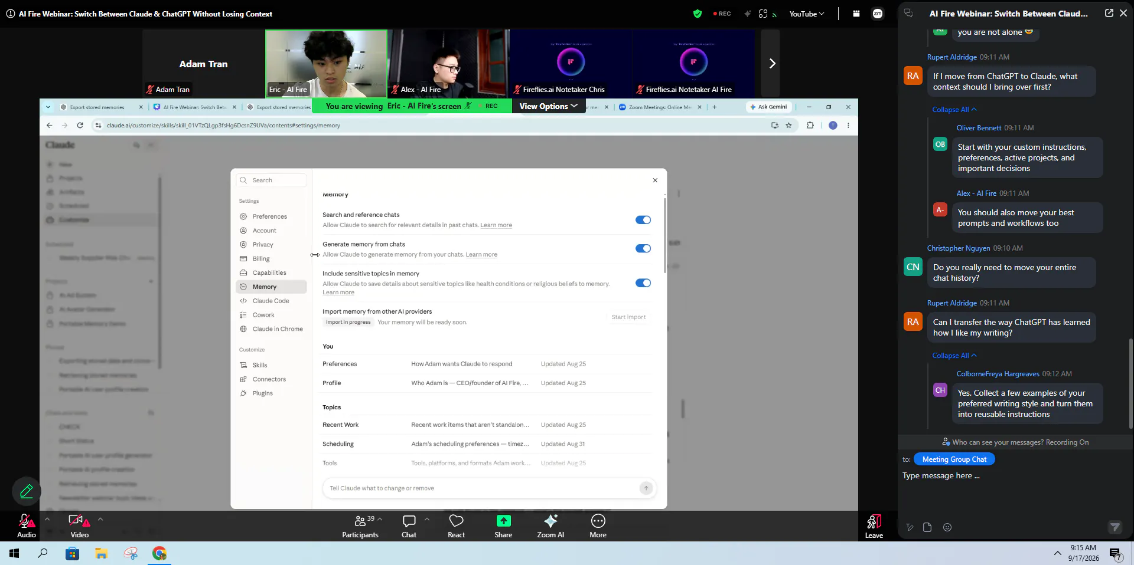Open Zoom AI companion
The image size is (1134, 565).
[550, 525]
